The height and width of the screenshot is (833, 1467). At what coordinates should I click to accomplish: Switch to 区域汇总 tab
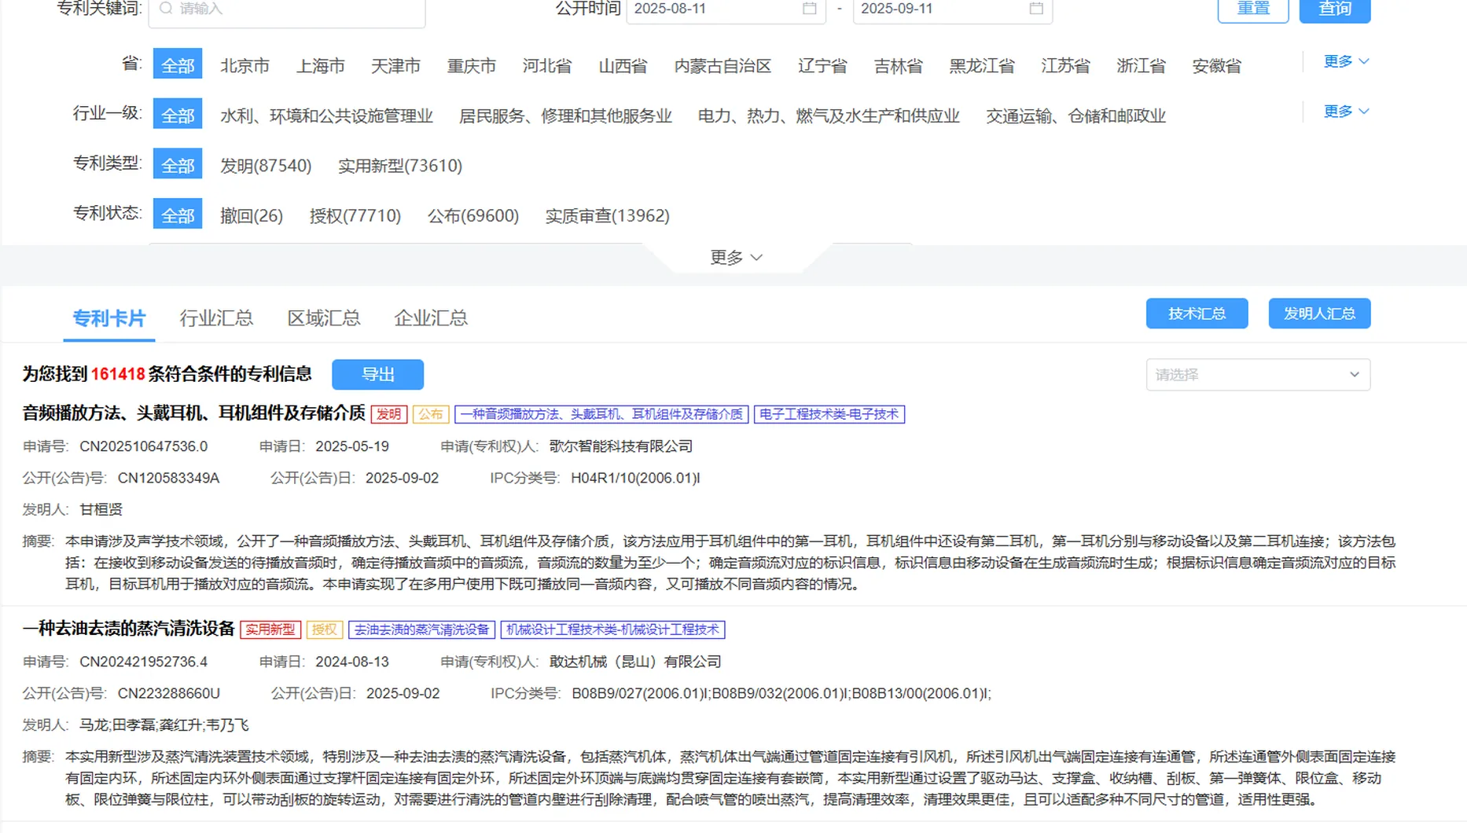[x=324, y=318]
